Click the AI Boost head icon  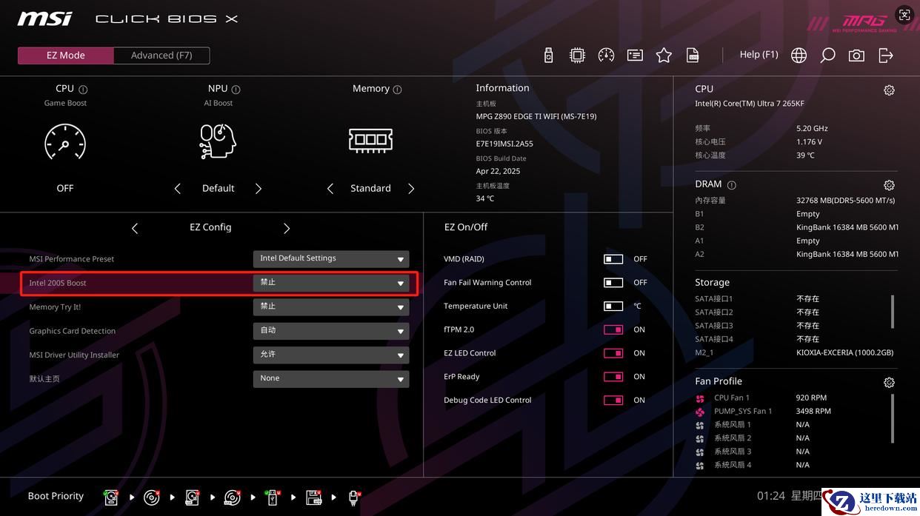[x=218, y=141]
